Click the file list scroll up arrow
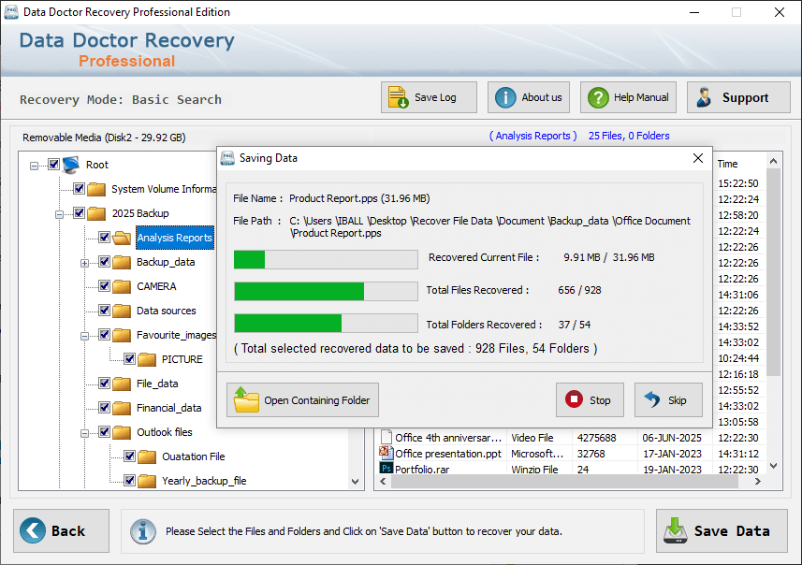The width and height of the screenshot is (802, 565). coord(773,161)
